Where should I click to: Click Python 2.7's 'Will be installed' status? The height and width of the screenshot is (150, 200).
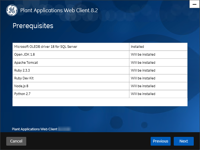[158, 94]
